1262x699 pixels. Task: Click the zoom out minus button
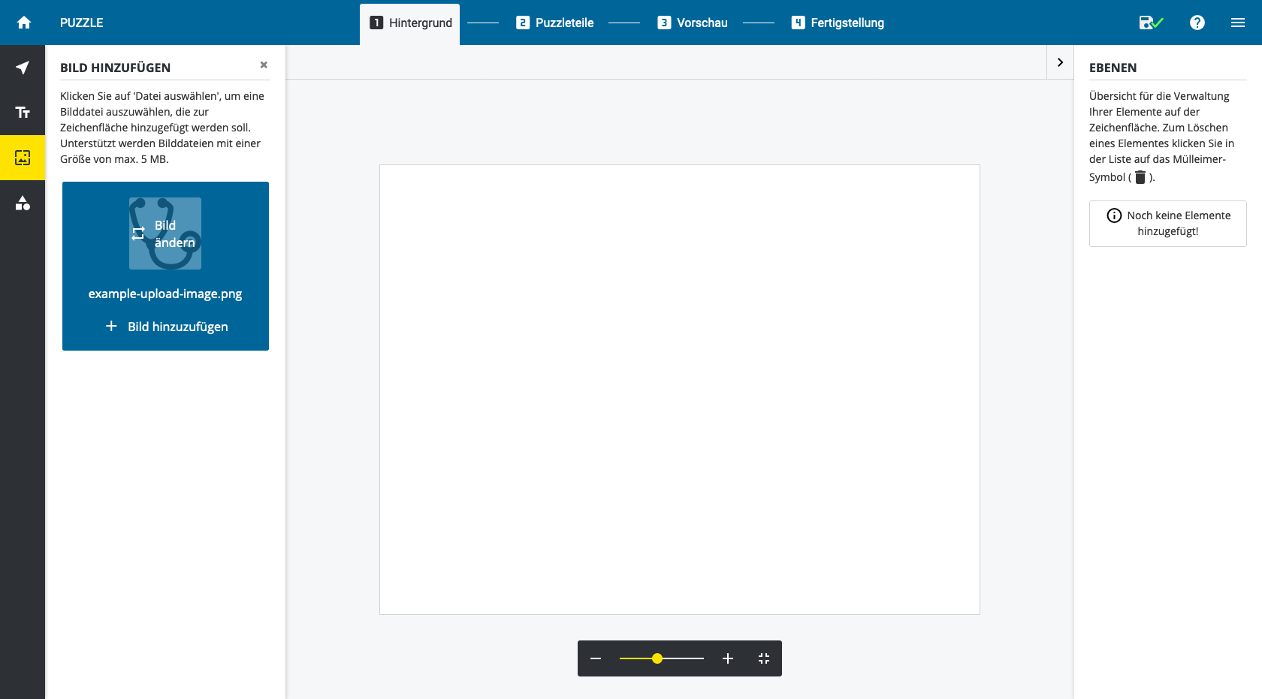(x=596, y=658)
